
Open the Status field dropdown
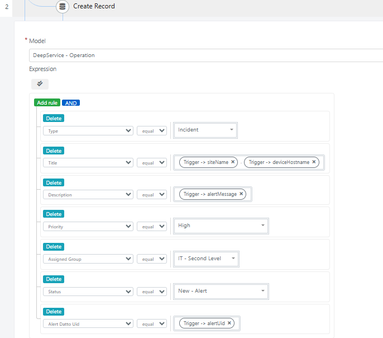(x=88, y=292)
